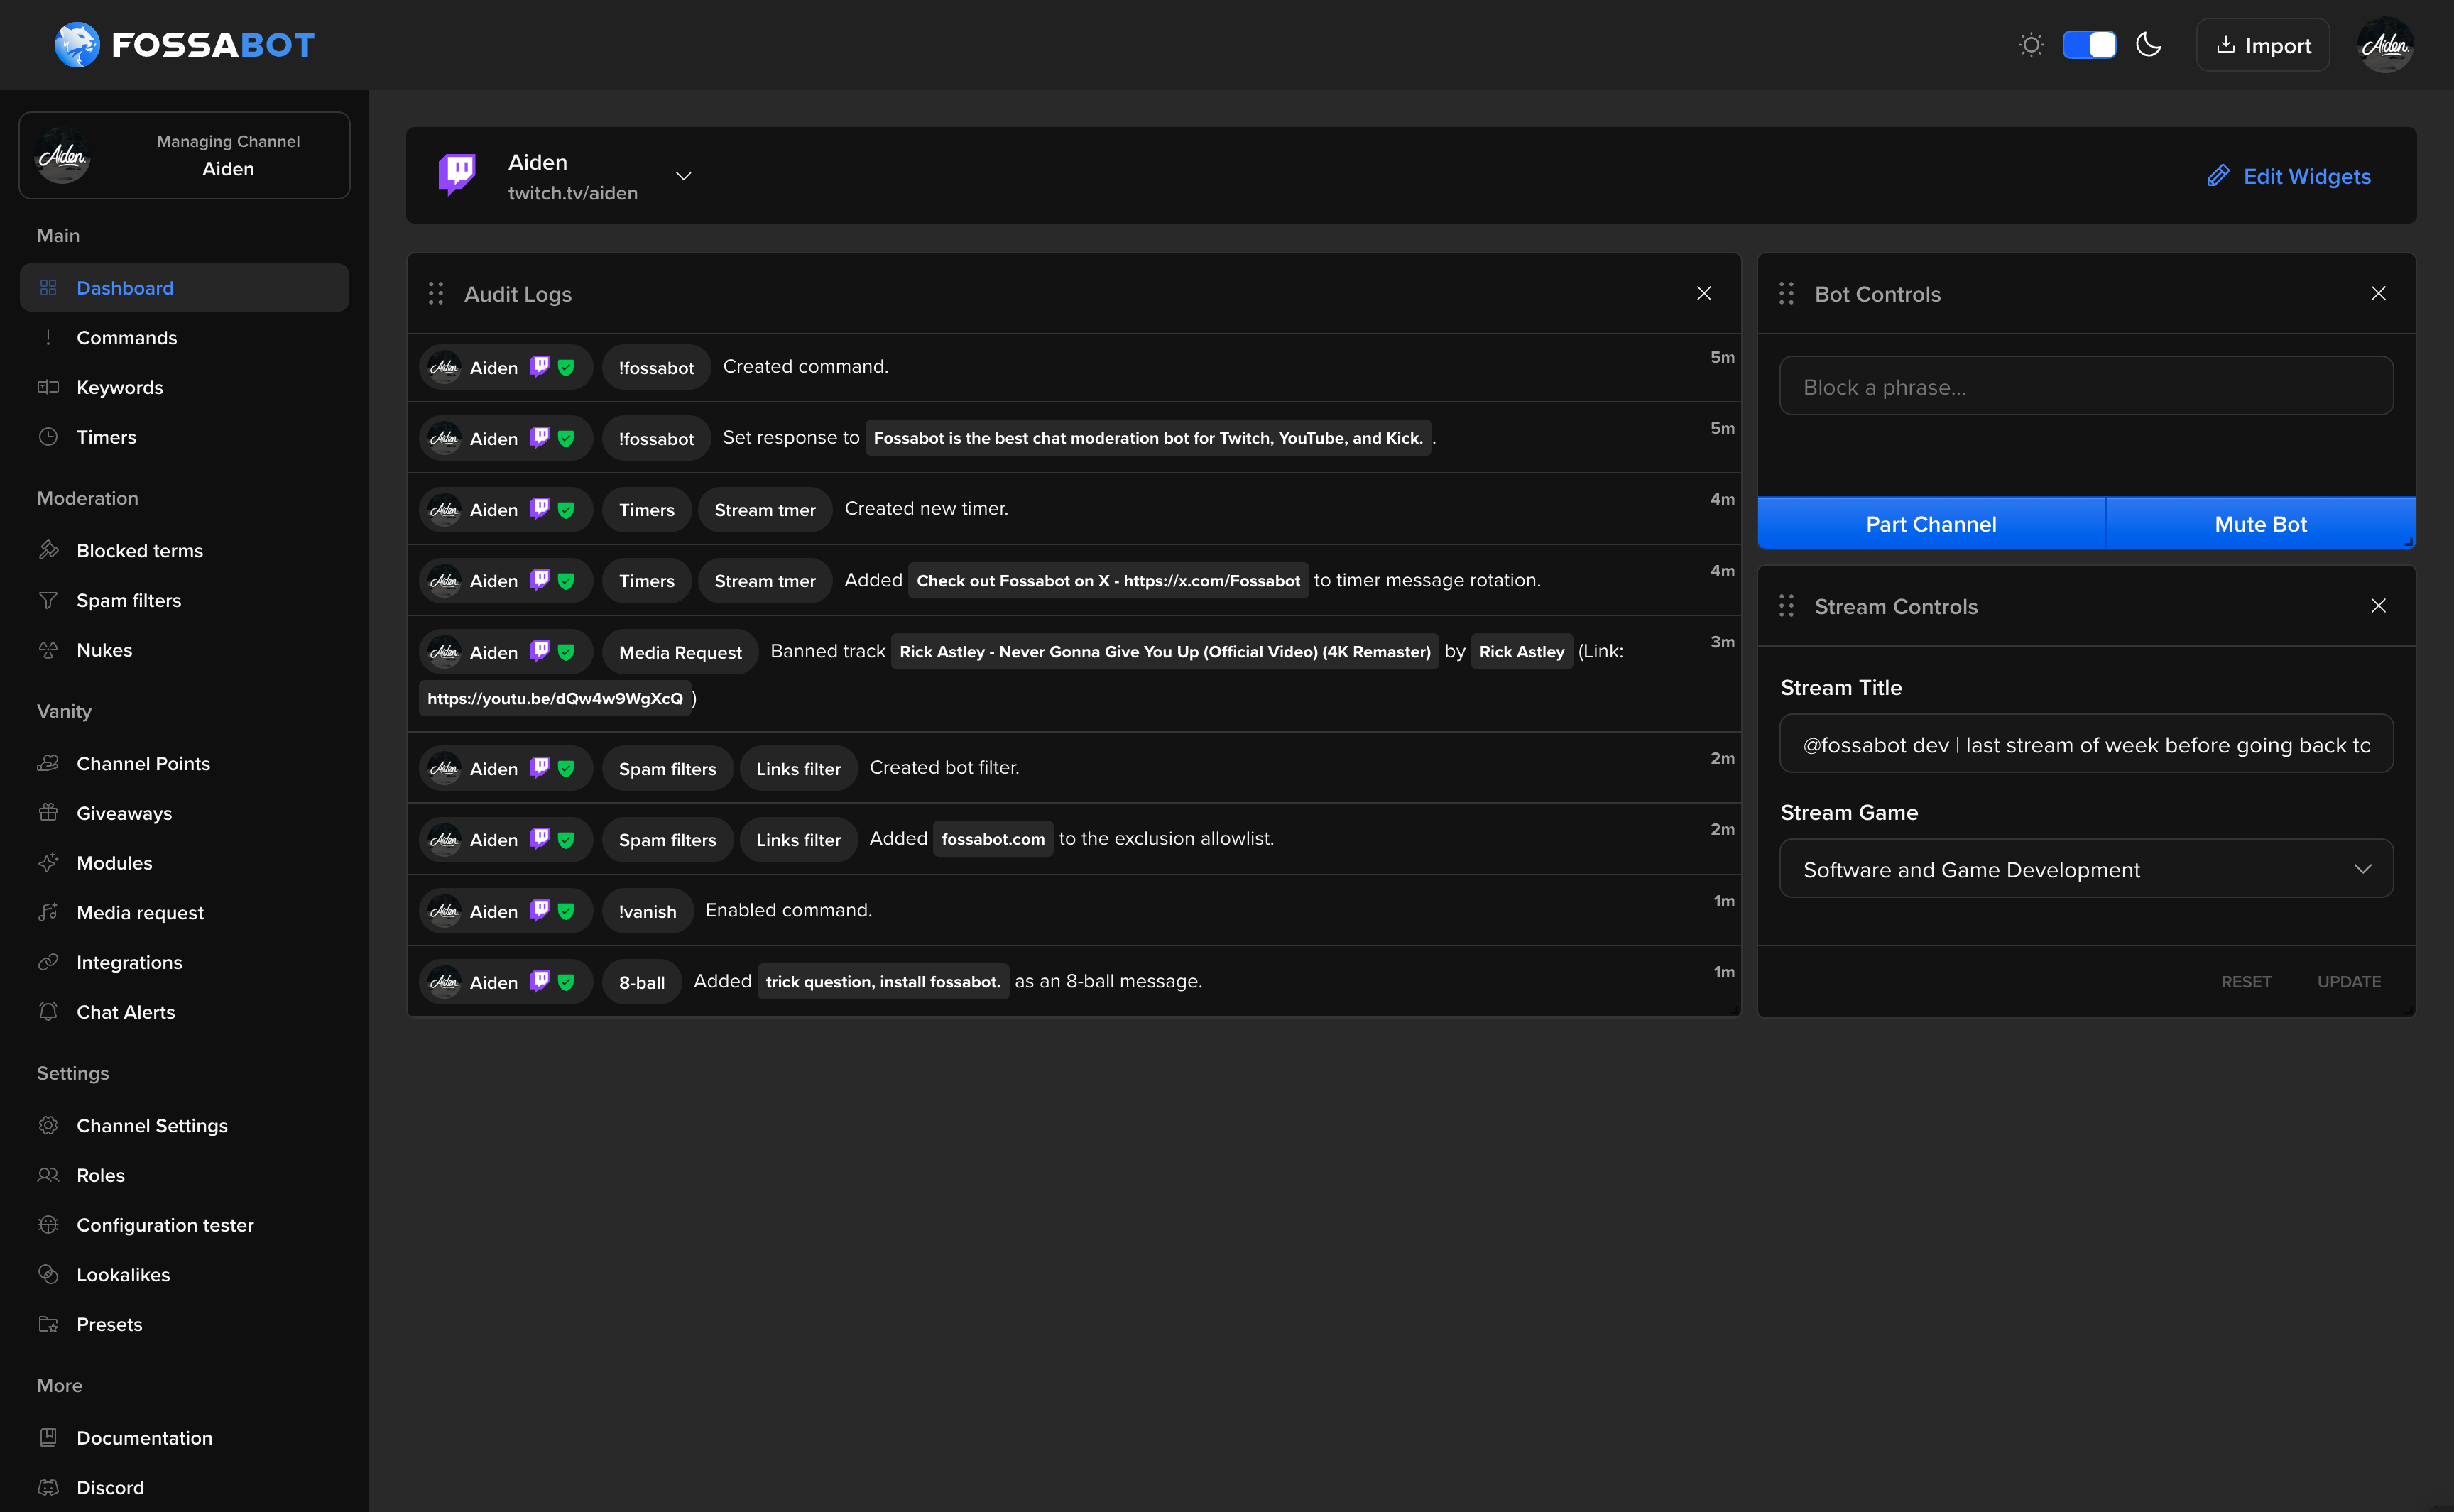Grab the Bot Controls drag handle

coord(1786,293)
